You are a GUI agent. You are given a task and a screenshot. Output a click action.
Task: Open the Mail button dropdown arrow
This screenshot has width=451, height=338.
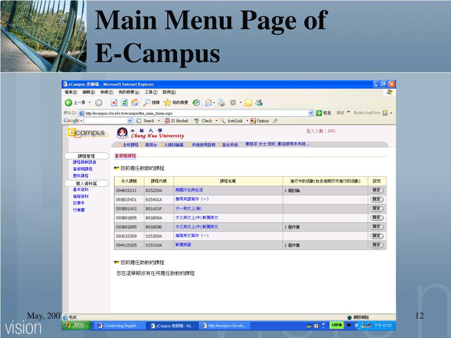click(x=214, y=103)
